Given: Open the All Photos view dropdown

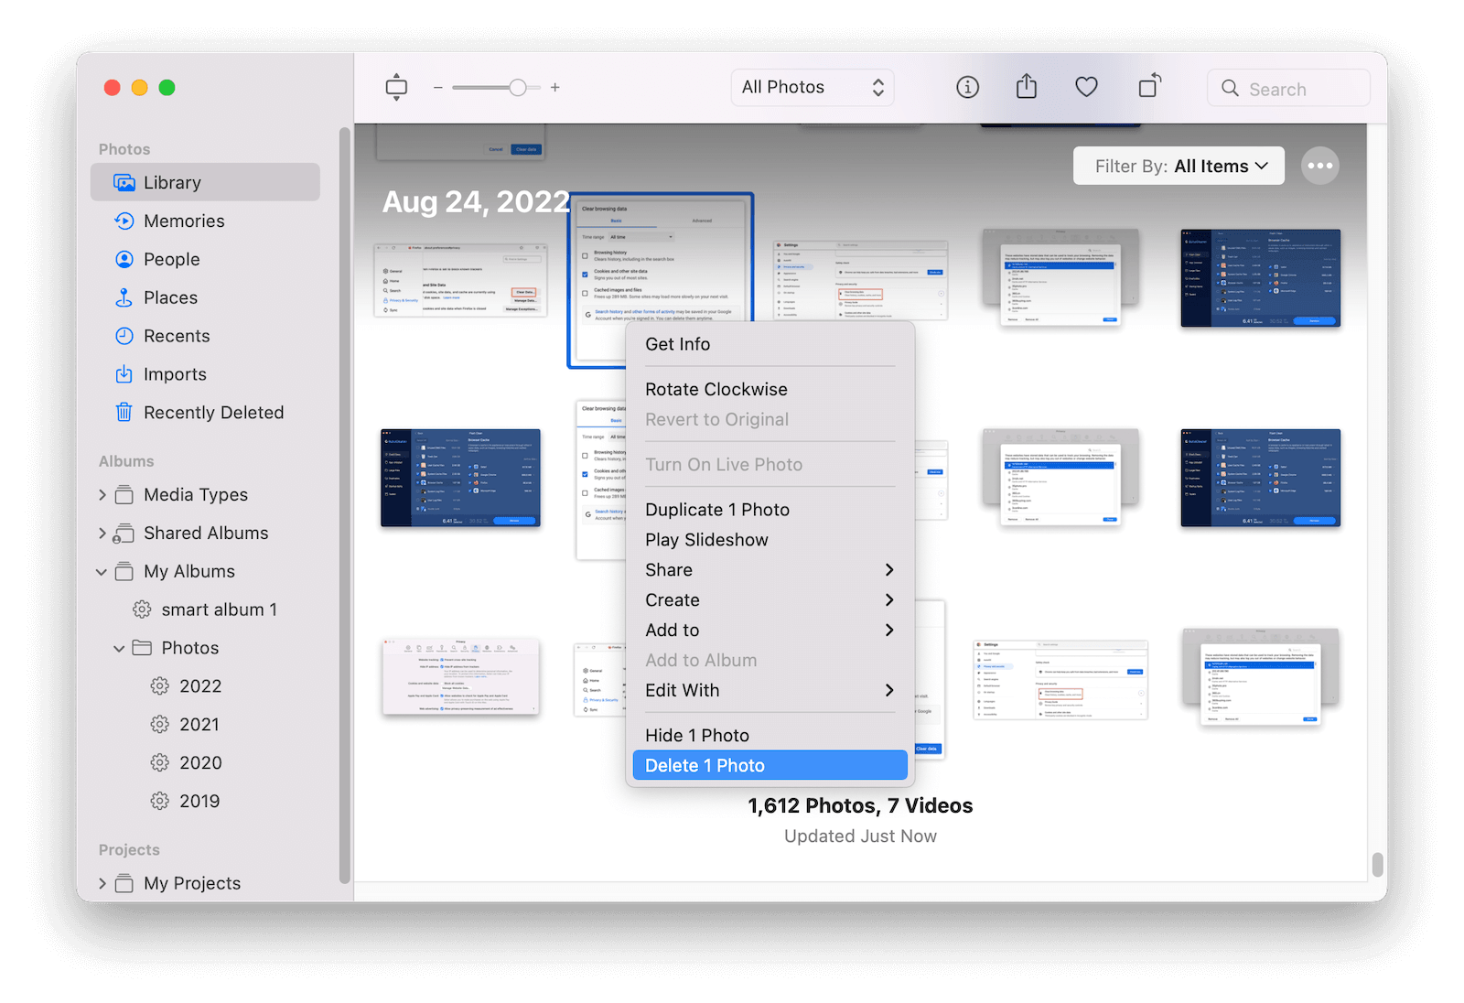Looking at the screenshot, I should coord(813,87).
